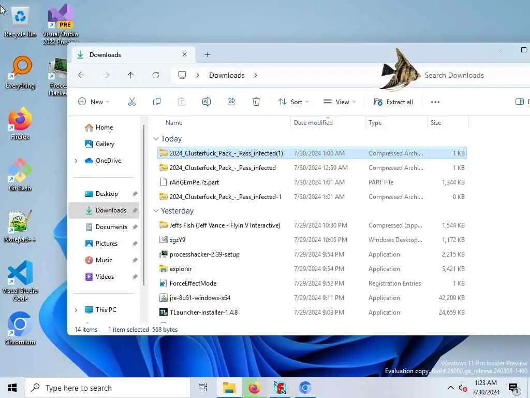Screen dimensions: 530x398
Task: Select rAnGEmPe.7z.part file
Action: coord(312,182)
